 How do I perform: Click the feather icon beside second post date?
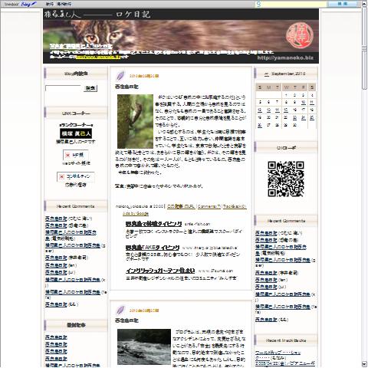pyautogui.click(x=120, y=310)
